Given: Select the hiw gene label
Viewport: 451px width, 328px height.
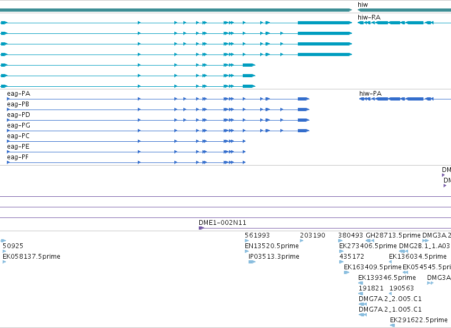Looking at the screenshot, I should (362, 5).
